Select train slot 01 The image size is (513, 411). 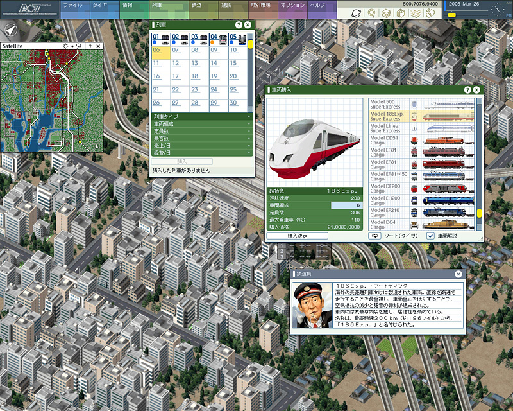tap(161, 39)
